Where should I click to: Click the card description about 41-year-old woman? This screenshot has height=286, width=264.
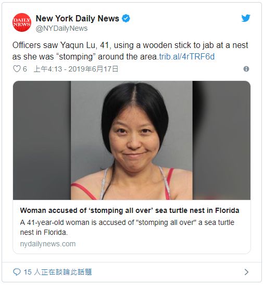(127, 227)
